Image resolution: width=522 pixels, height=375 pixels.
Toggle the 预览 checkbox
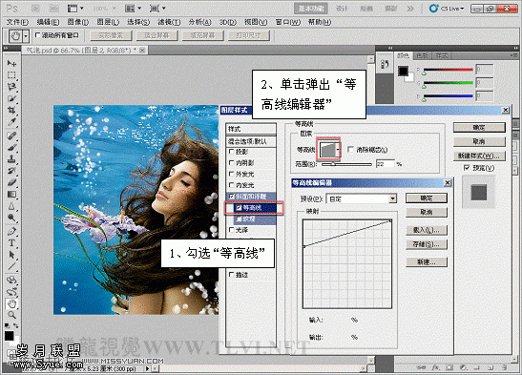tap(467, 168)
